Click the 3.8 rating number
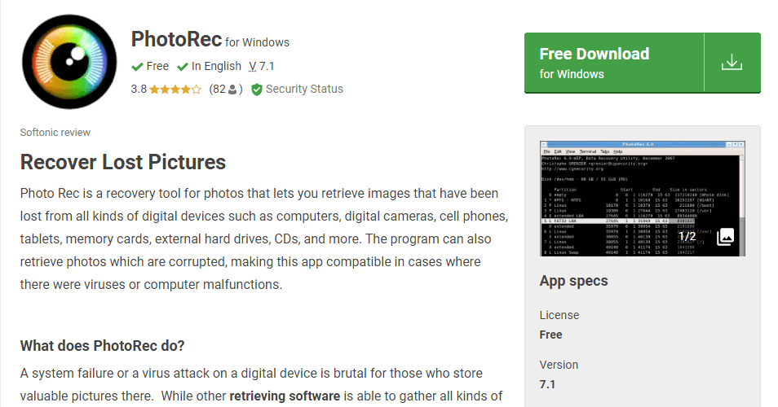The height and width of the screenshot is (407, 778). (139, 89)
